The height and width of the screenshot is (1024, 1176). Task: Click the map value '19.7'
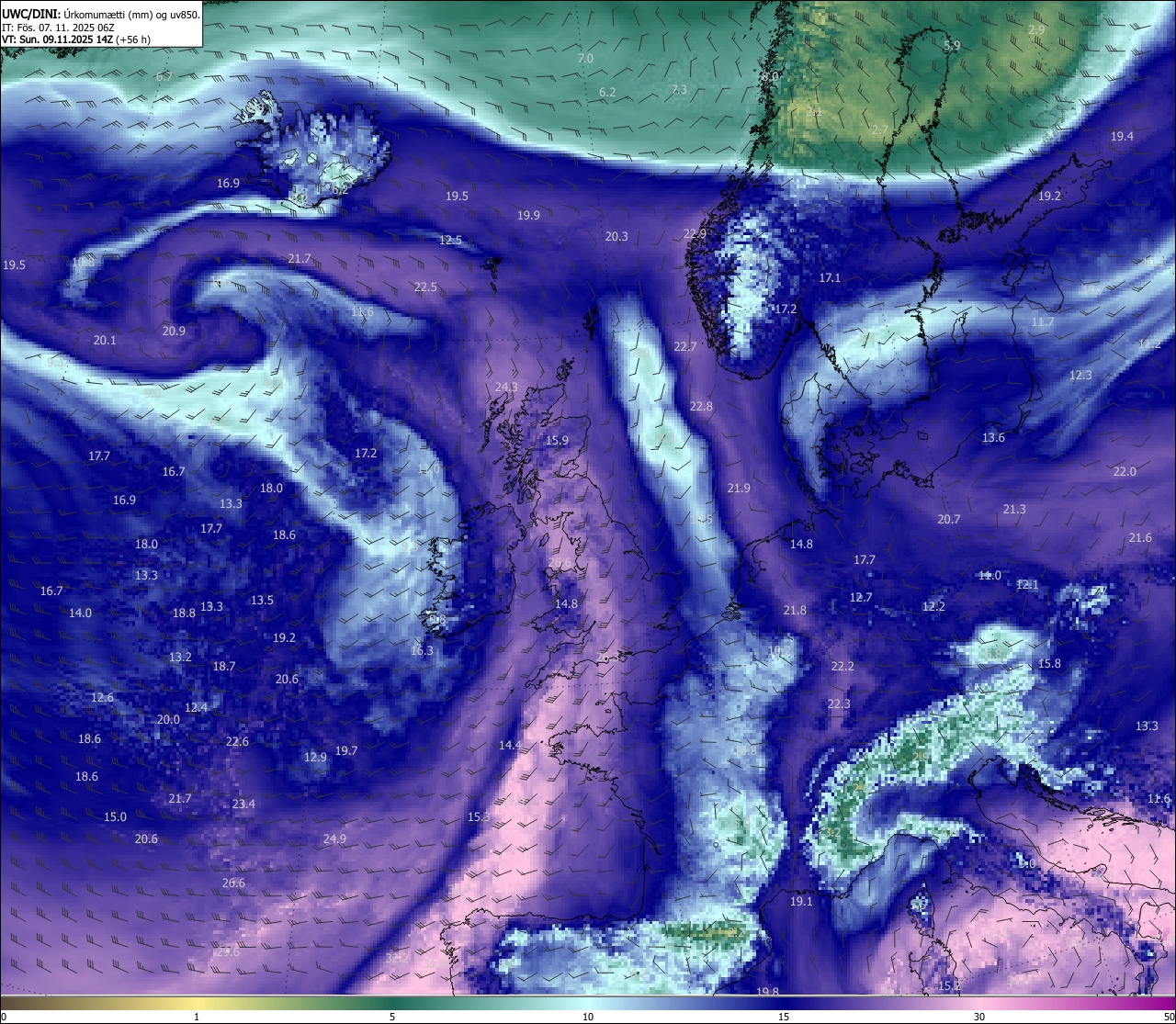pos(345,750)
